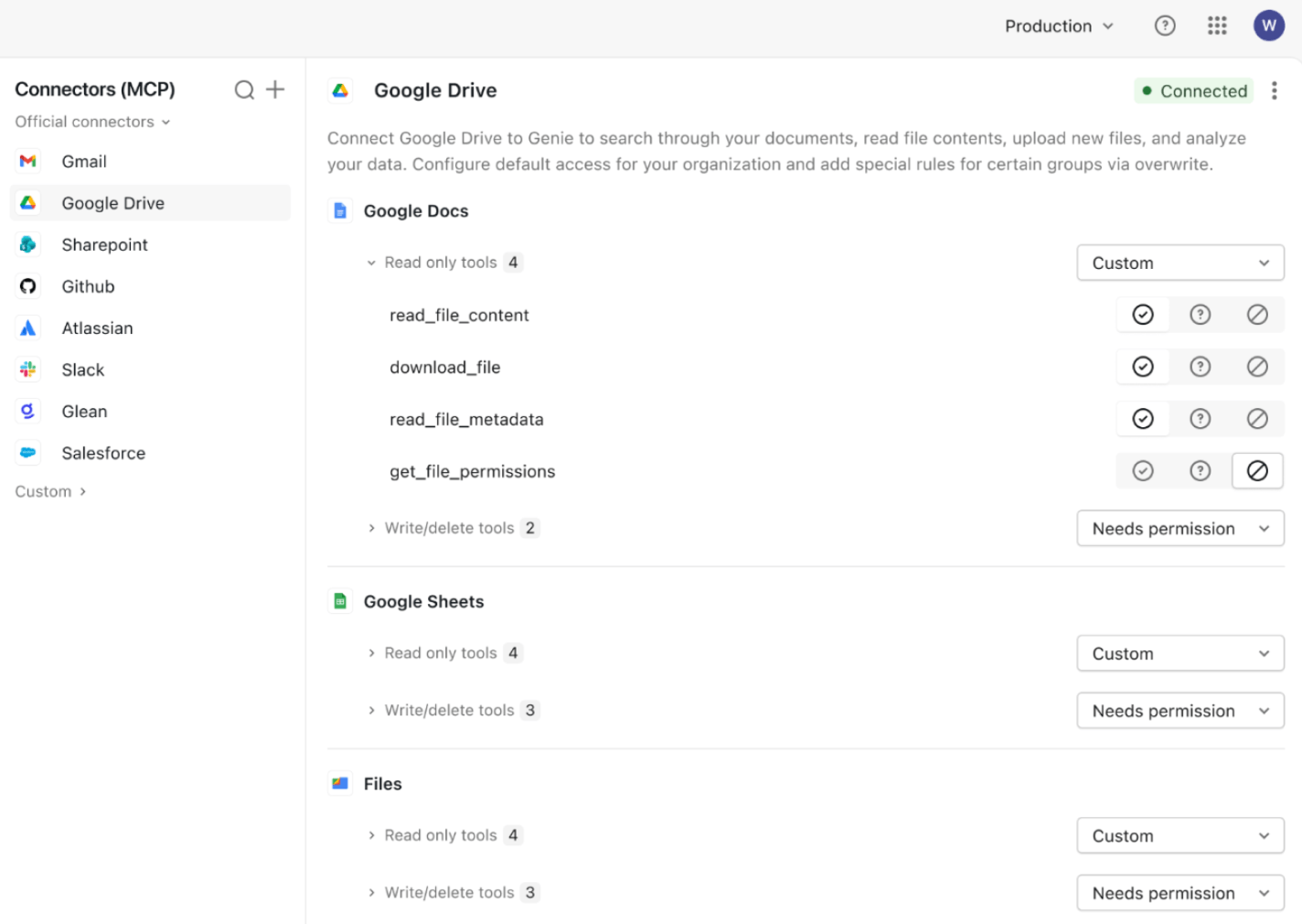Viewport: 1302px width, 924px height.
Task: Click the Atlassian icon in sidebar
Action: pos(28,328)
